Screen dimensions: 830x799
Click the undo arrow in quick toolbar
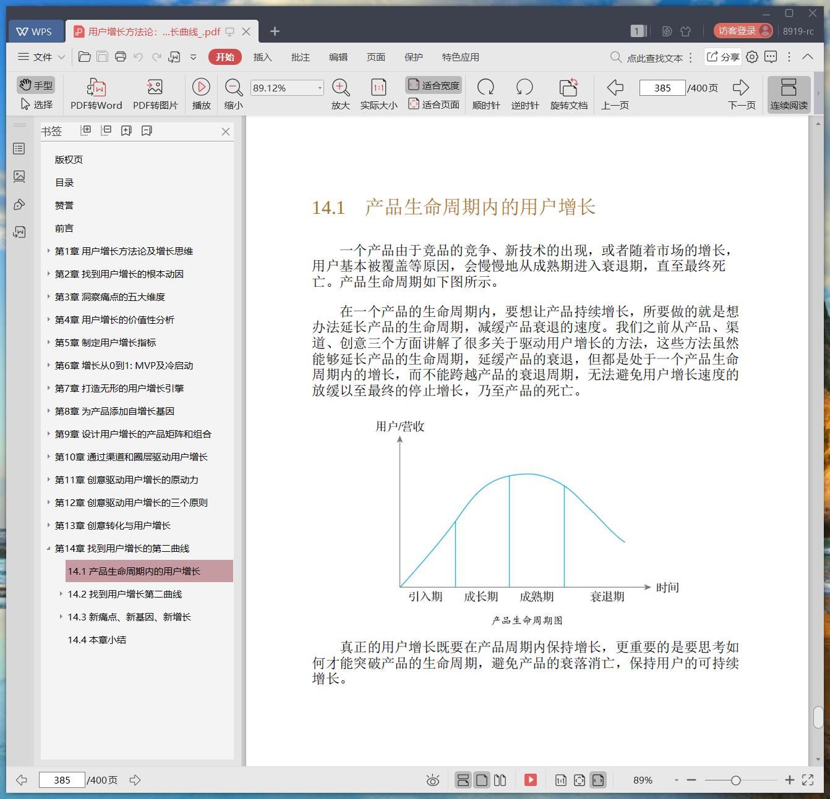point(139,57)
